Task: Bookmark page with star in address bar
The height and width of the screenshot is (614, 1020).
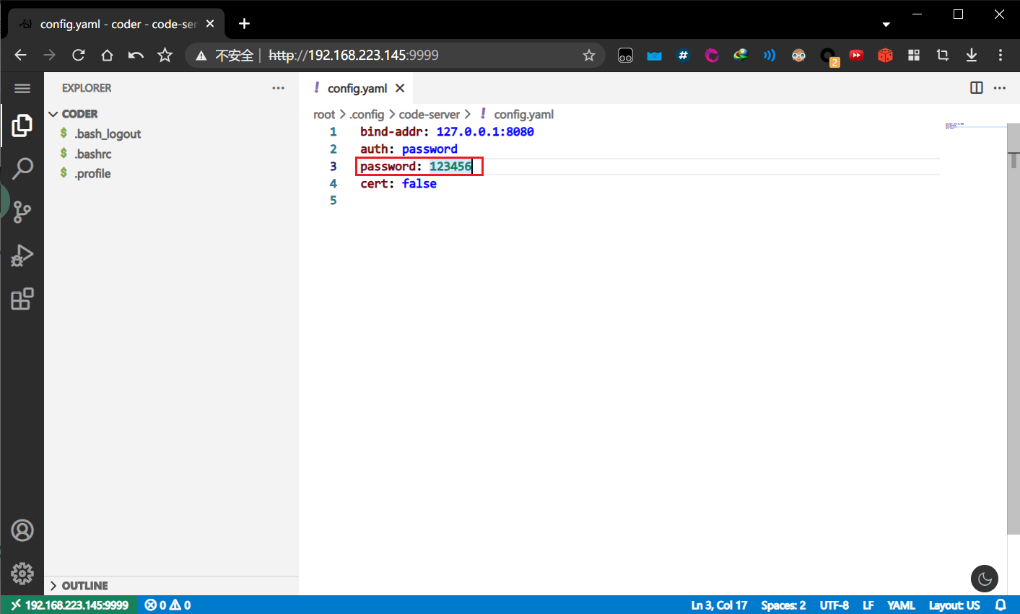Action: click(589, 55)
